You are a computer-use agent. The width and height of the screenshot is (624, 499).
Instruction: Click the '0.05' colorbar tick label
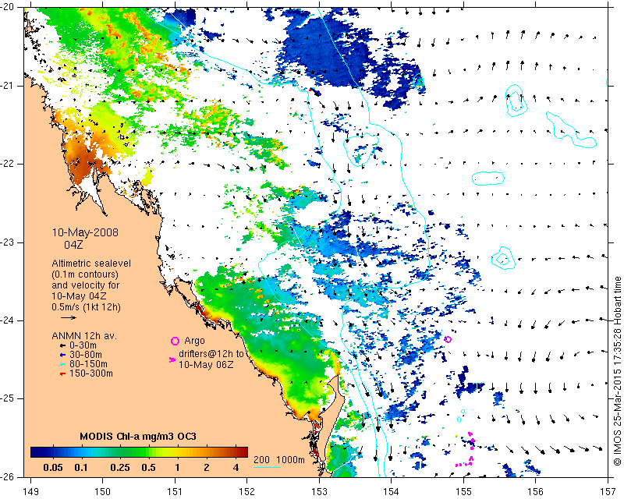pyautogui.click(x=52, y=467)
